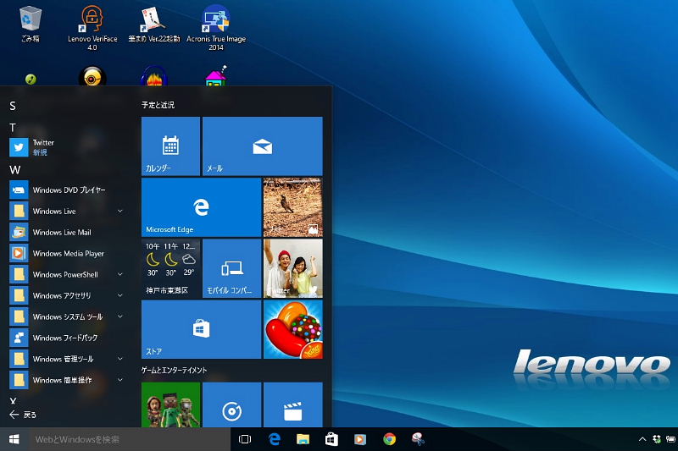The image size is (678, 451).
Task: Open the Candy Crush Saga tile
Action: click(293, 329)
